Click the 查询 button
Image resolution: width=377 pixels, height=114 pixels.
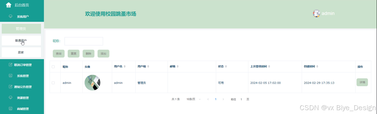coord(59,54)
